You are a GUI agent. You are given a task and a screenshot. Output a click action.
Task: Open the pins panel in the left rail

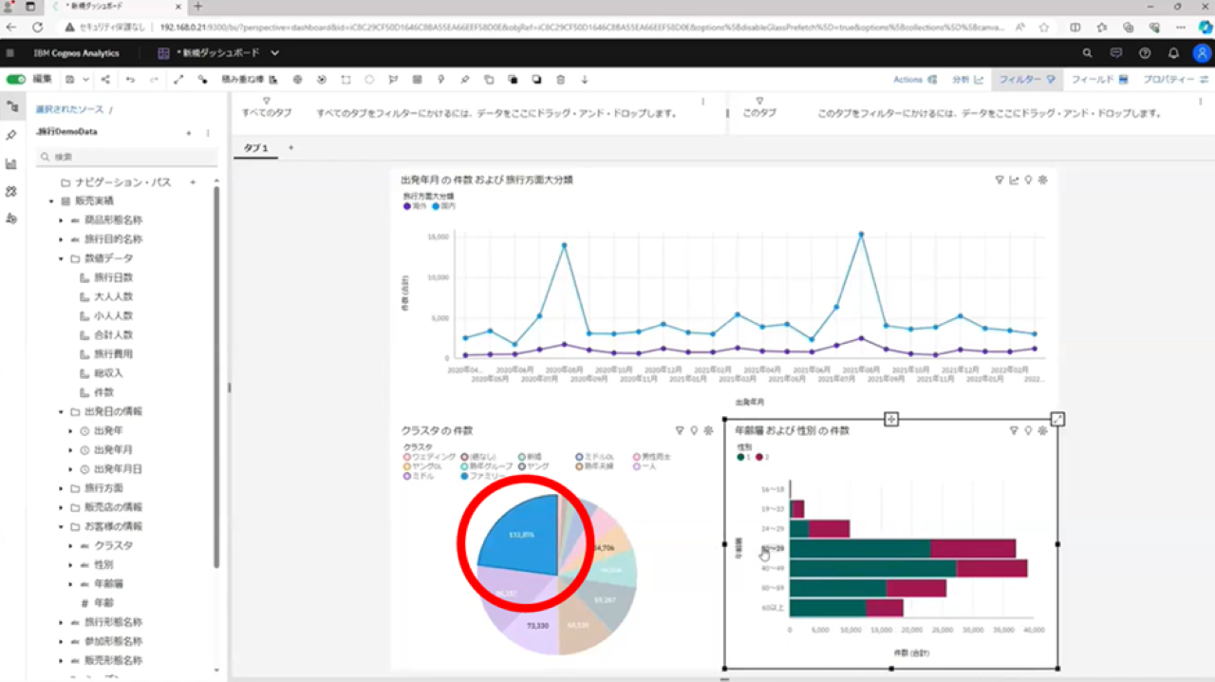click(11, 136)
